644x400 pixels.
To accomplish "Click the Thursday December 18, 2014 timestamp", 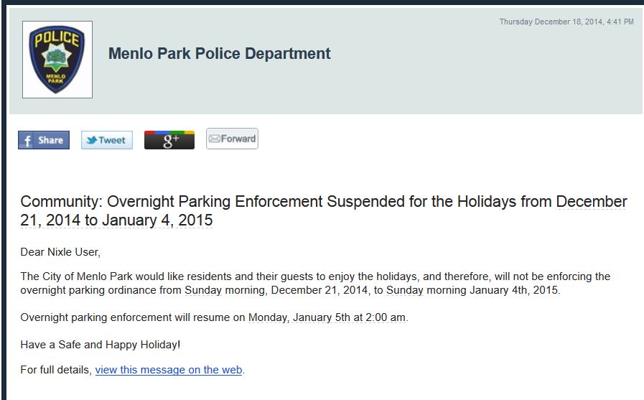I will (x=566, y=22).
